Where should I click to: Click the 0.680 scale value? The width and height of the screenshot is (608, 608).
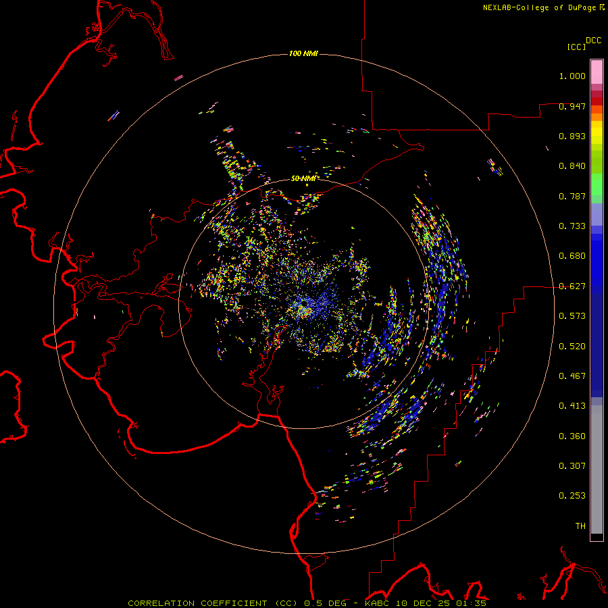[x=572, y=256]
